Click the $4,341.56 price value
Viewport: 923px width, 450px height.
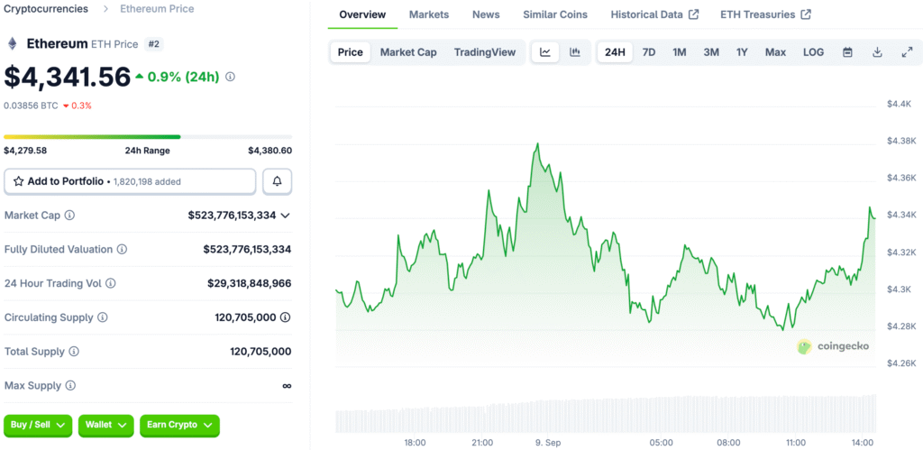point(67,77)
